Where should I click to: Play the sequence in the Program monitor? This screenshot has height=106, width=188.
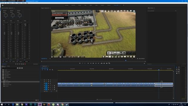click(x=93, y=63)
